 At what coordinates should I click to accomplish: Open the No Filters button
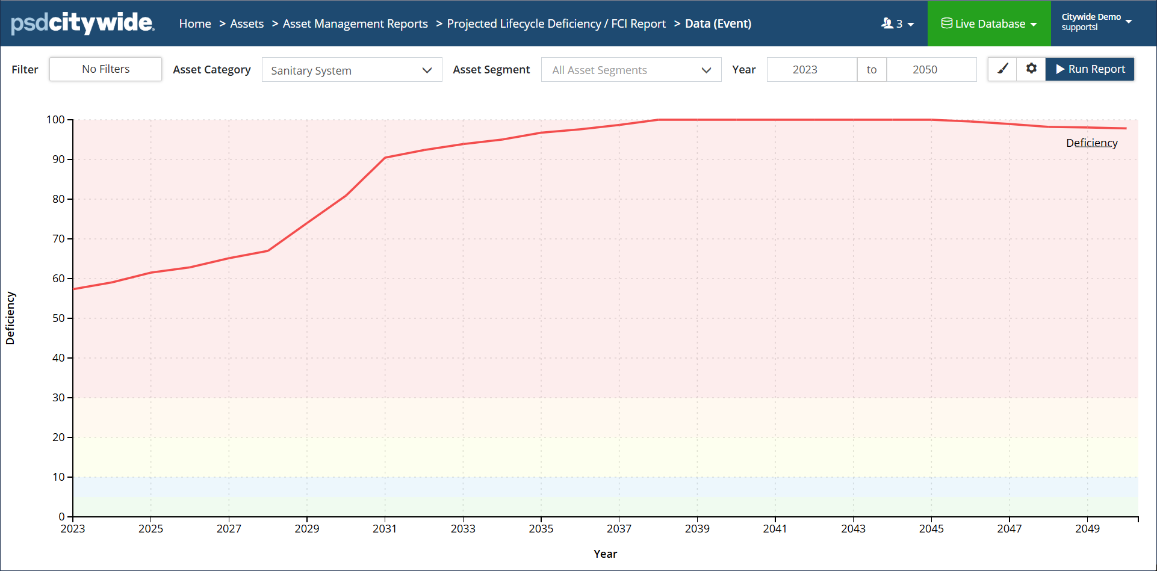105,69
